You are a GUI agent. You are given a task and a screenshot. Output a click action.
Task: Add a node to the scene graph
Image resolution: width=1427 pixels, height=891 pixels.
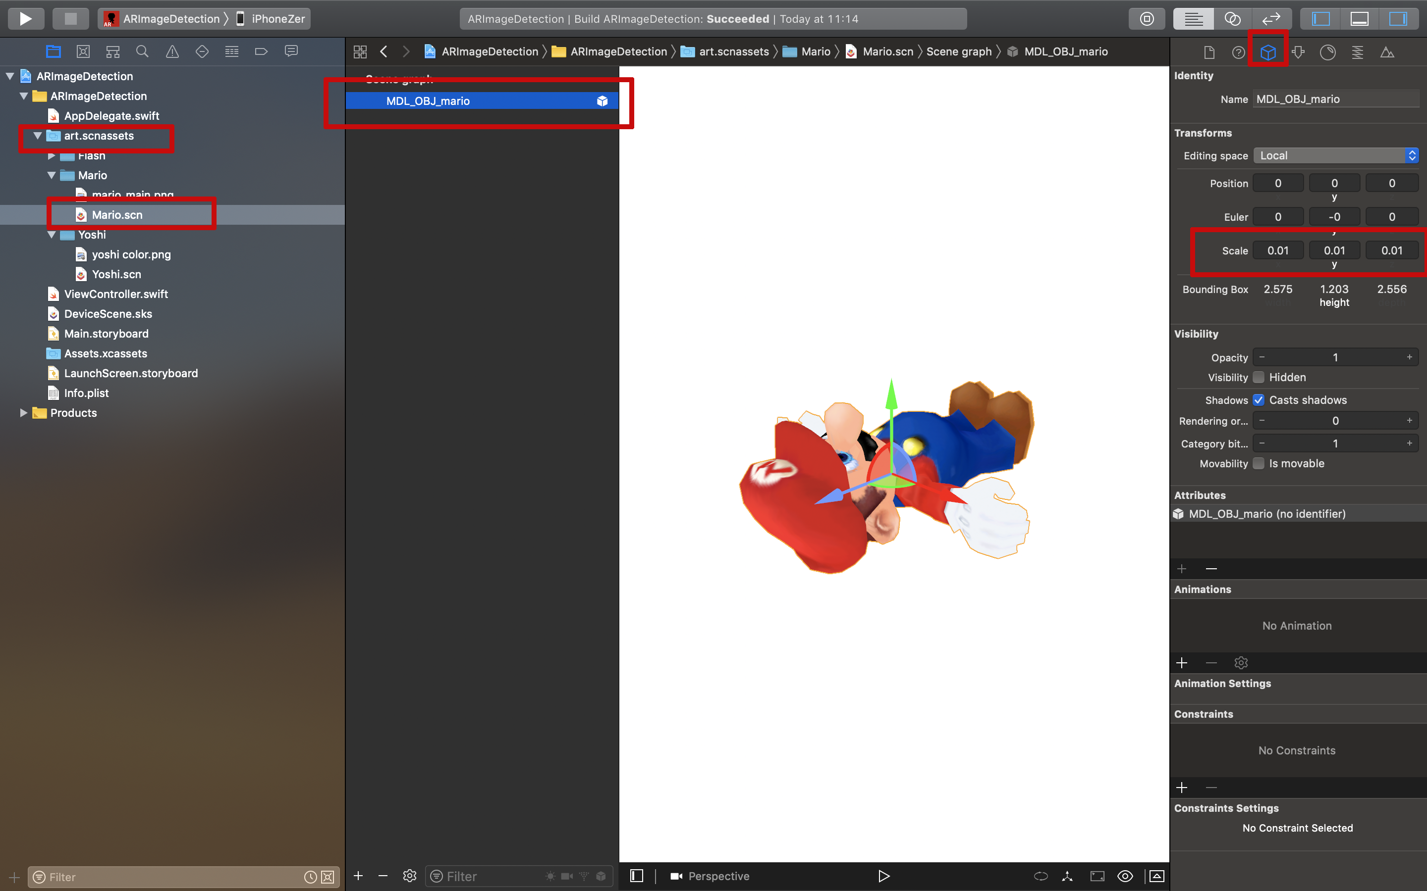tap(358, 876)
